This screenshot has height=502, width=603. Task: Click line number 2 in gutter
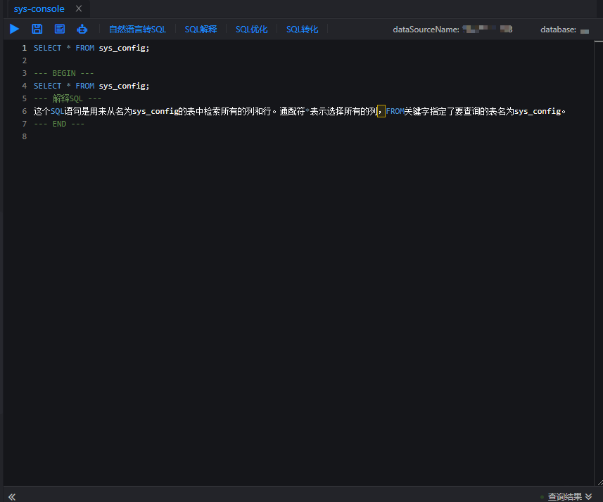click(24, 60)
